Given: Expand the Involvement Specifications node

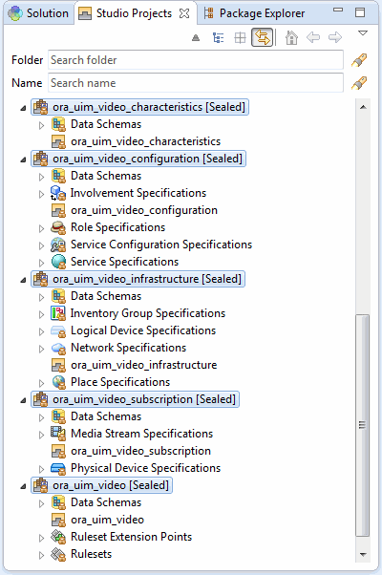Looking at the screenshot, I should (x=41, y=194).
